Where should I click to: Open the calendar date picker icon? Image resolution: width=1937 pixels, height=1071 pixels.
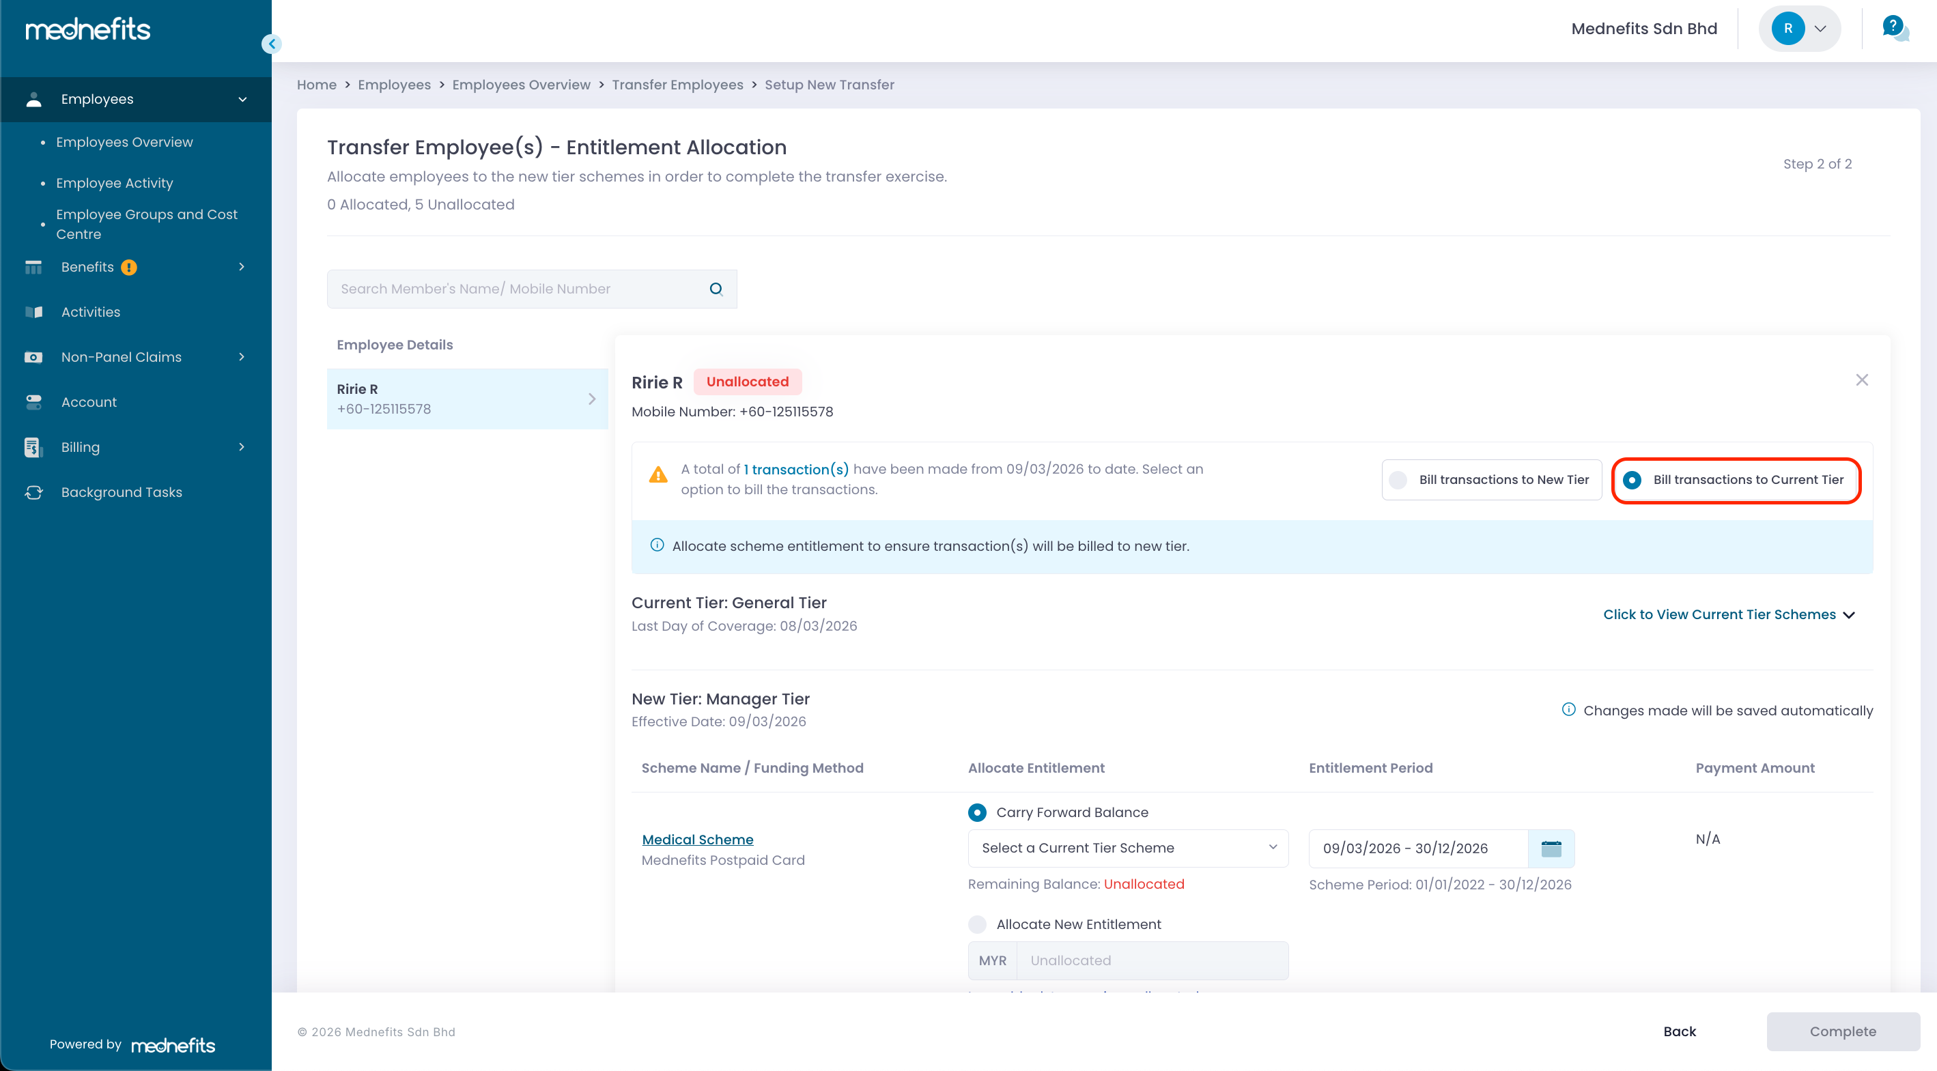[1551, 848]
